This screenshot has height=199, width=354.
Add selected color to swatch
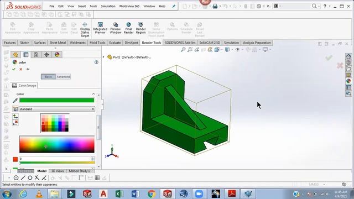[15, 117]
